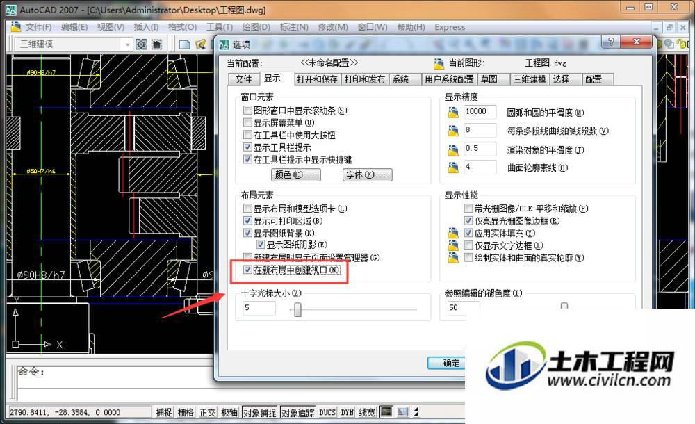Image resolution: width=695 pixels, height=424 pixels.
Task: Toggle 极轴 polar tracking in status bar
Action: (x=229, y=412)
